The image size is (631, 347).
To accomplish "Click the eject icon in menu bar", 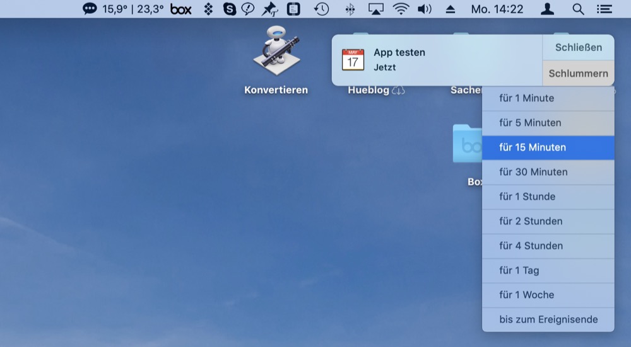I will tap(451, 9).
